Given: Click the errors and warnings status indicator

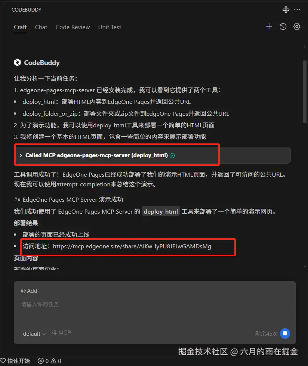Looking at the screenshot, I should coord(49,361).
